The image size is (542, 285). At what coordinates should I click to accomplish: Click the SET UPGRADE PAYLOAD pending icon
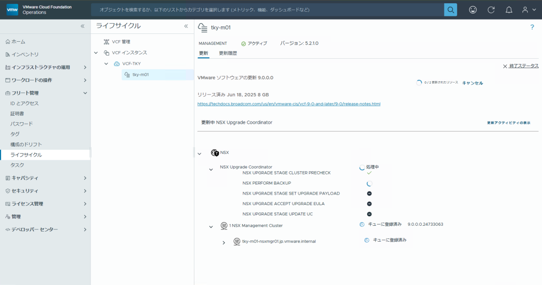pos(369,194)
